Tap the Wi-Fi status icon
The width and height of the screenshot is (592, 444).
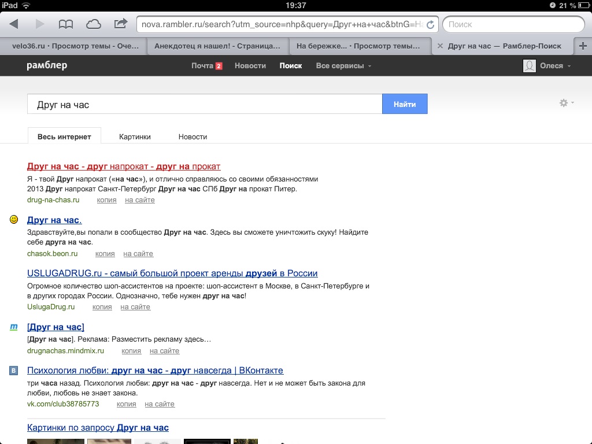(x=26, y=5)
